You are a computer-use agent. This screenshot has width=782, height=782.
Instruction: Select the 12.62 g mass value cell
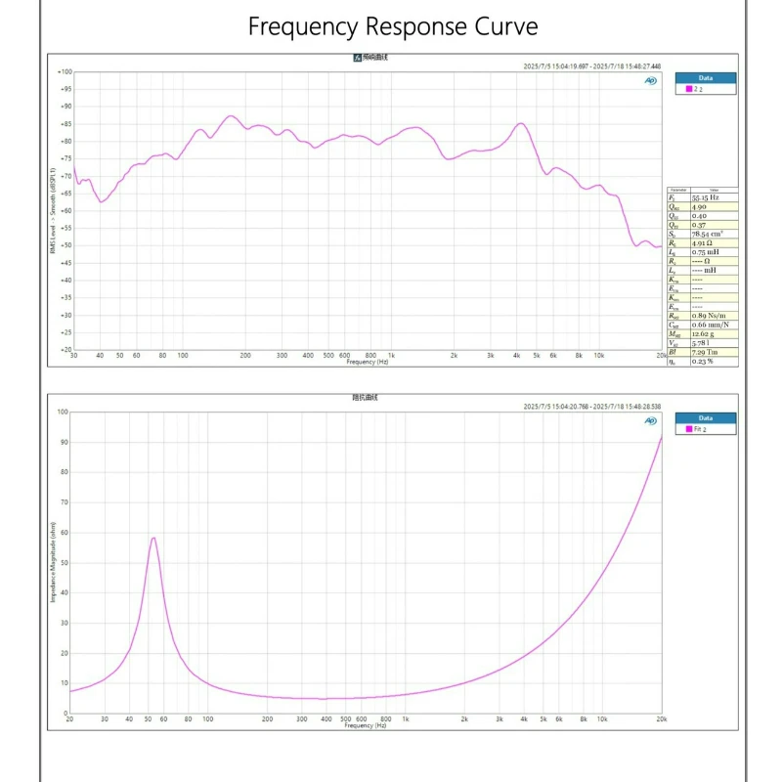pos(715,333)
